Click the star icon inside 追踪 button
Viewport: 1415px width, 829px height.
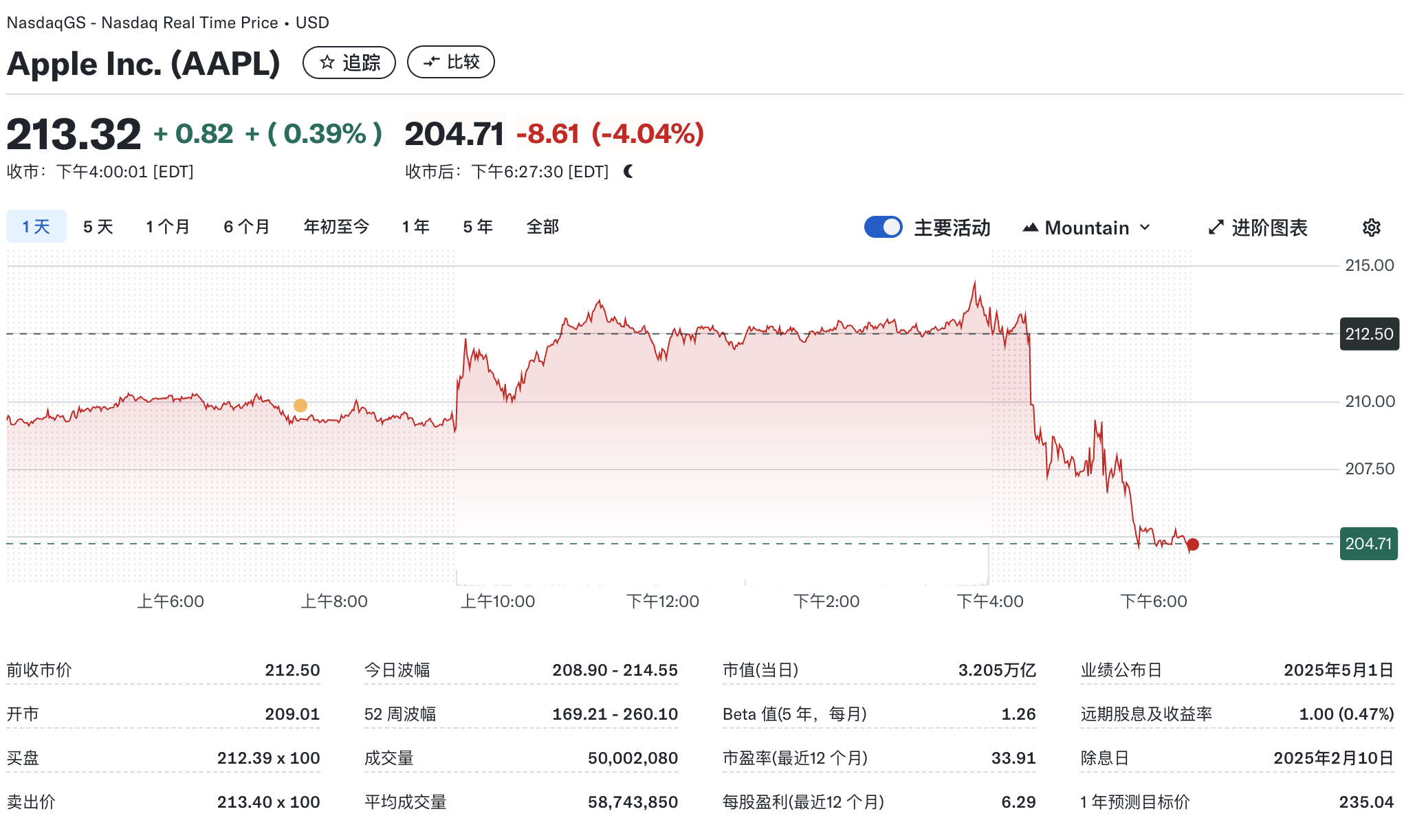[327, 62]
